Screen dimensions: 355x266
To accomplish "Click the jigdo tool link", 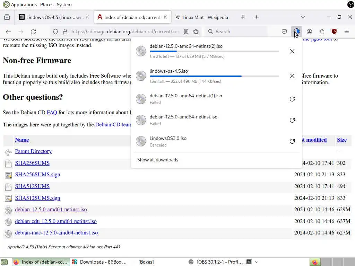I will (317, 39).
